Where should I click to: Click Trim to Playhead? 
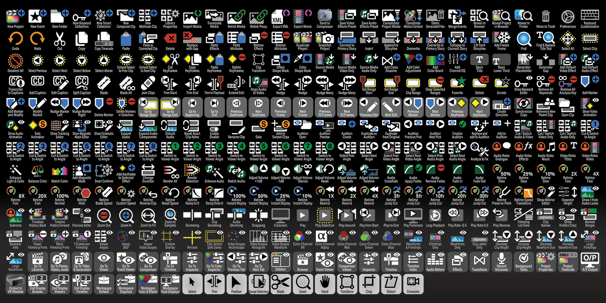coord(214,85)
